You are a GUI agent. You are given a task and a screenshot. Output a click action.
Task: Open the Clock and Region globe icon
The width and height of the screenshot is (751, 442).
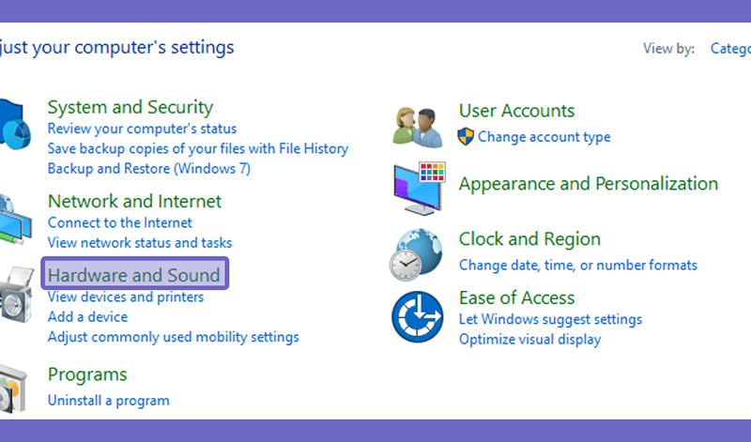tap(416, 254)
